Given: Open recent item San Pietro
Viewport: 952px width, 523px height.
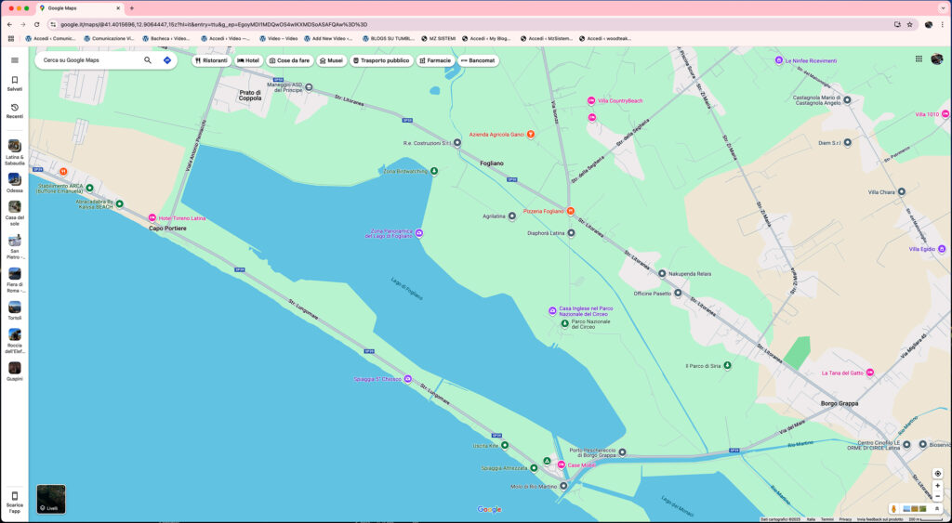Looking at the screenshot, I should pyautogui.click(x=15, y=246).
